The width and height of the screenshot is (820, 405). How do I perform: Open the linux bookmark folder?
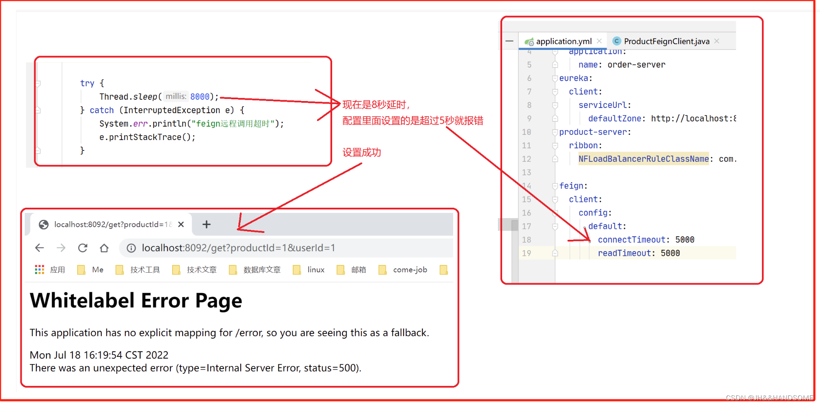pos(309,270)
